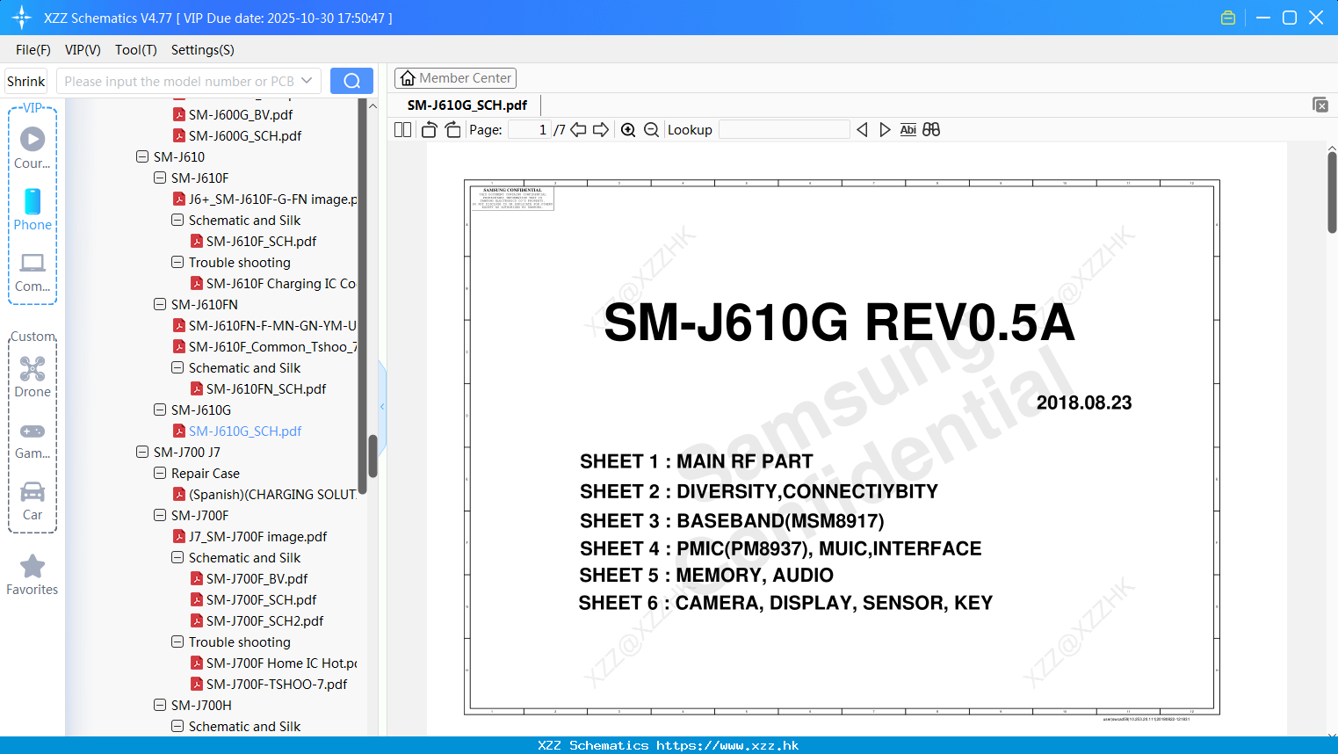The width and height of the screenshot is (1338, 754).
Task: Zoom in on the PDF
Action: click(628, 129)
